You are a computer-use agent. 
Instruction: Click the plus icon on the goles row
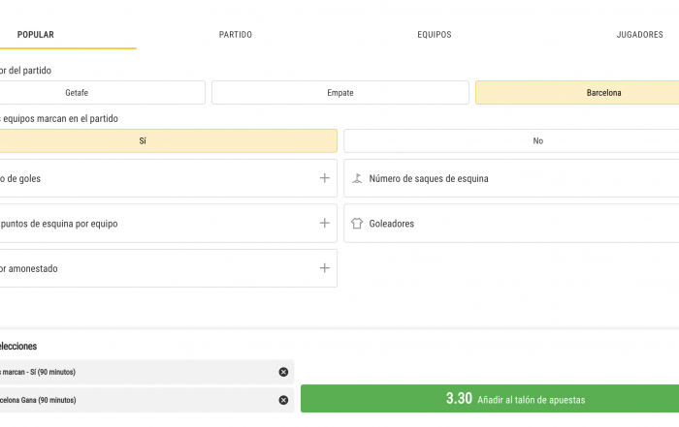pyautogui.click(x=325, y=178)
